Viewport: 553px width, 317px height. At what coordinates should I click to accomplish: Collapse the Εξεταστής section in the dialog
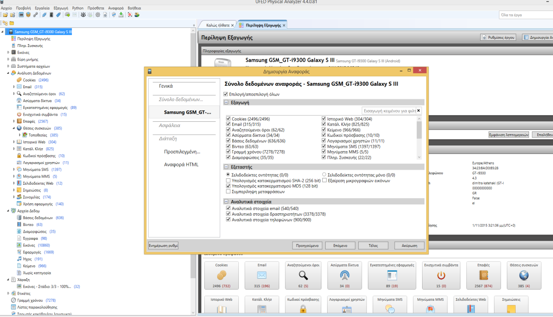click(226, 167)
